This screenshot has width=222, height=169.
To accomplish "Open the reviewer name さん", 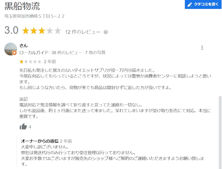I will coord(24,46).
